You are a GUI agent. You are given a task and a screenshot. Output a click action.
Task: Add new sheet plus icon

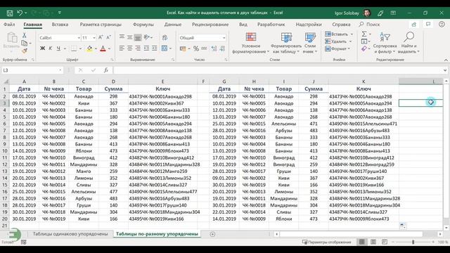pos(212,234)
